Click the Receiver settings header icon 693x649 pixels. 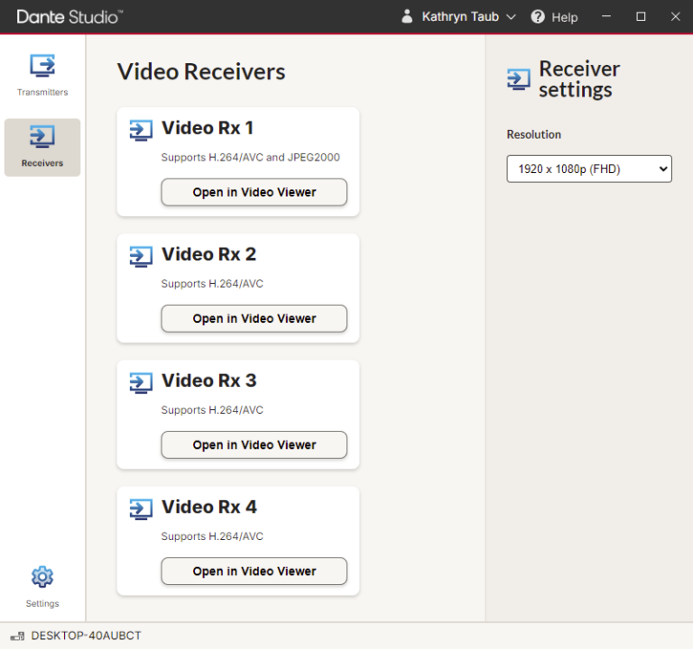[519, 79]
